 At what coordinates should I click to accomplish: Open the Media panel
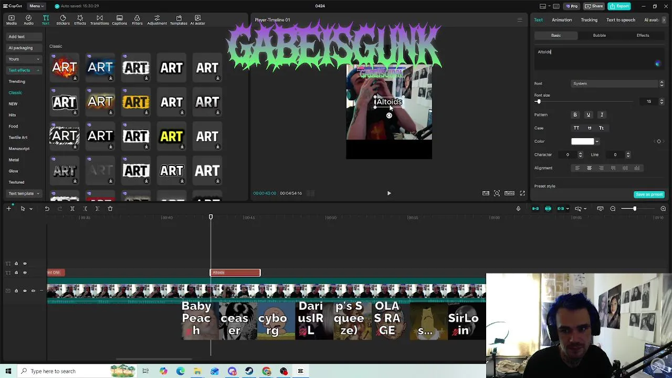[12, 20]
